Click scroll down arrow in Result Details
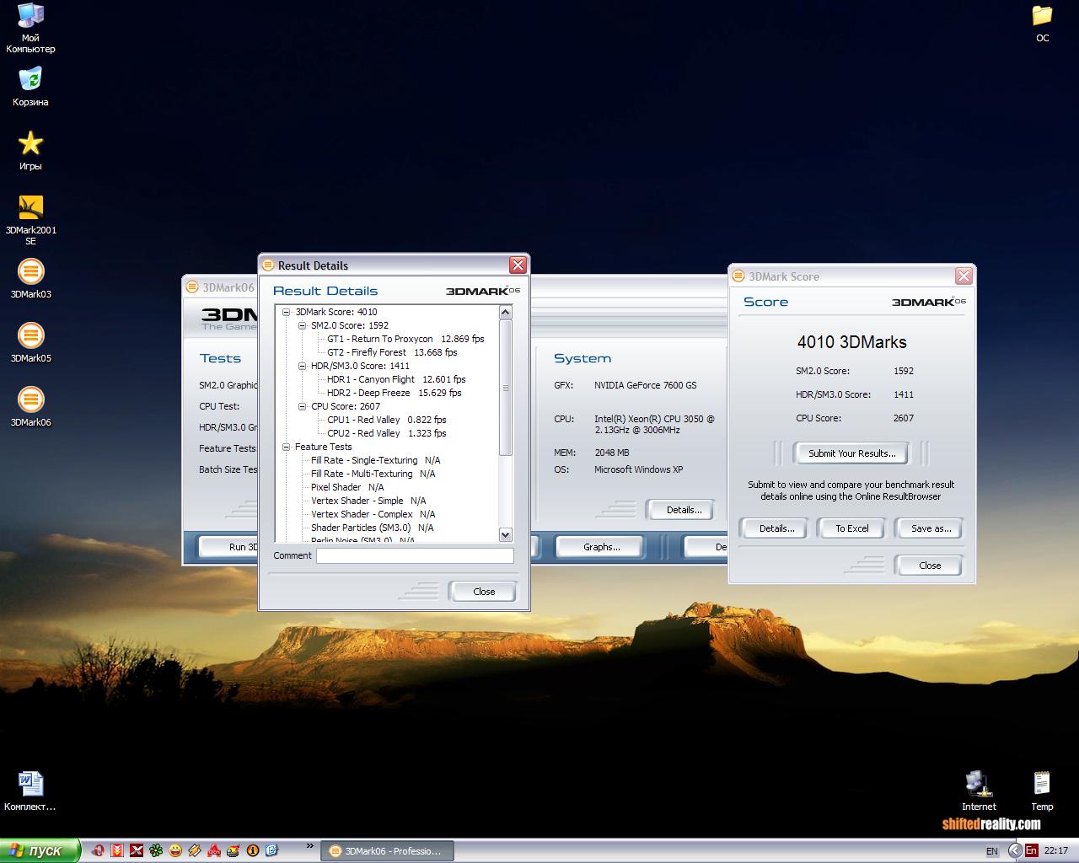 pos(506,534)
